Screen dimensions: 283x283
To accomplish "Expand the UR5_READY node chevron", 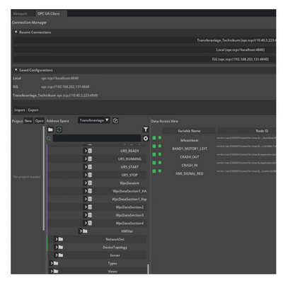I will [86, 151].
